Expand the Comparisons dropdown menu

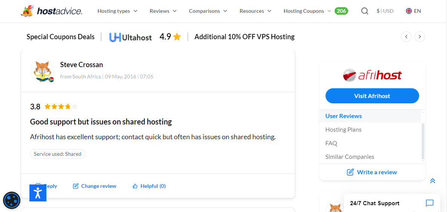click(x=208, y=11)
